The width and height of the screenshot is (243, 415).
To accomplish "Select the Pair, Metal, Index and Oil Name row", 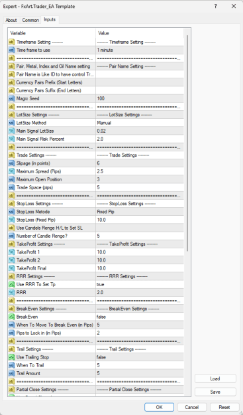I will (x=96, y=66).
